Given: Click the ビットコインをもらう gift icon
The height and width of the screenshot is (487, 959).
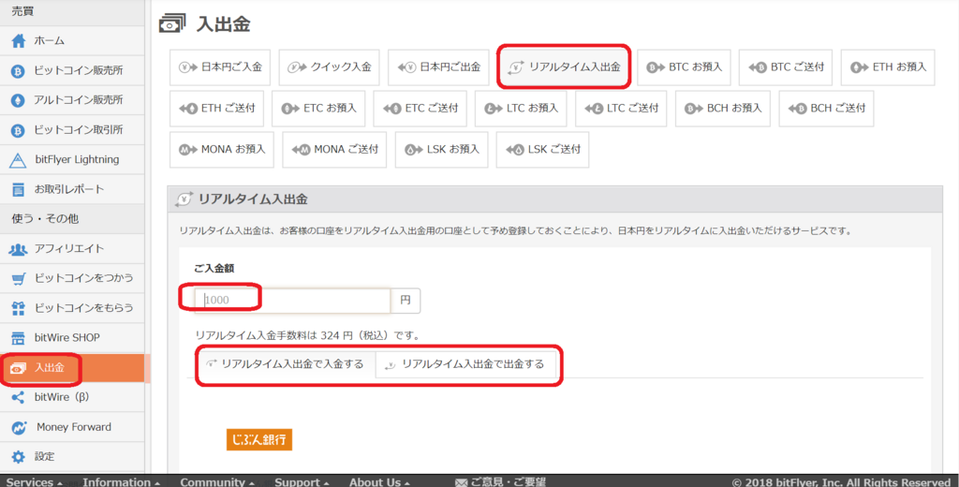Looking at the screenshot, I should click(19, 308).
